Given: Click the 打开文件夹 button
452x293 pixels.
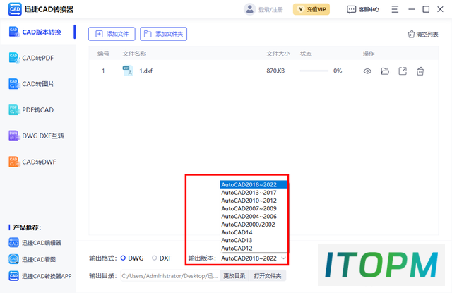Looking at the screenshot, I should pos(268,276).
